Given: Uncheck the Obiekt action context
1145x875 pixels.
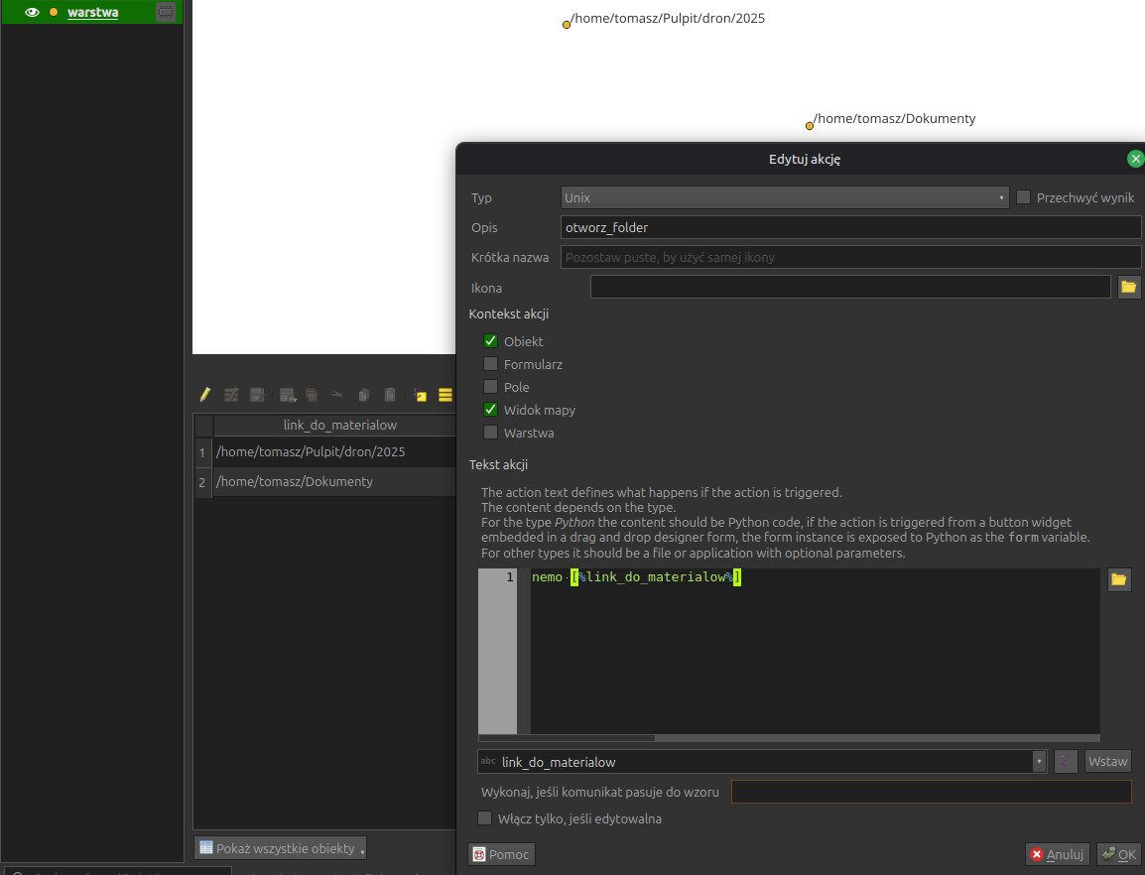Looking at the screenshot, I should click(490, 341).
